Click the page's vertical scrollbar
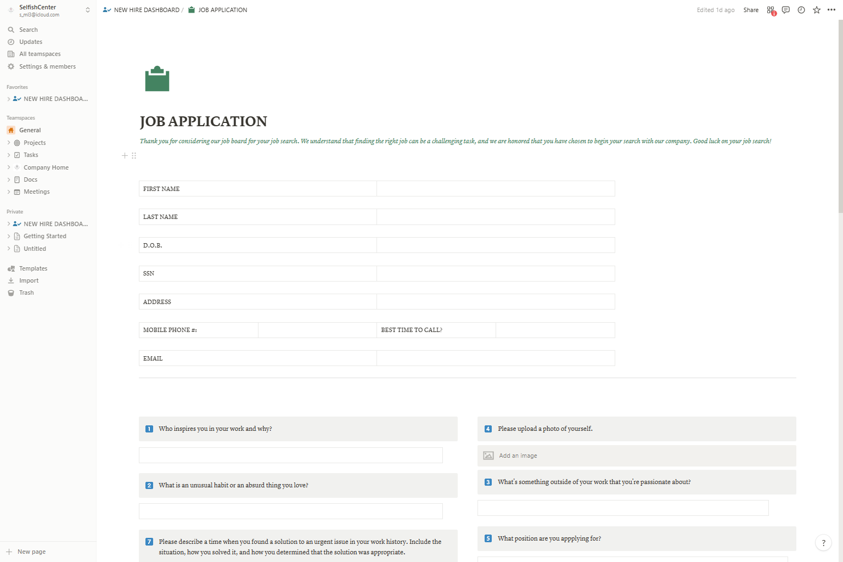843x562 pixels. tap(840, 116)
